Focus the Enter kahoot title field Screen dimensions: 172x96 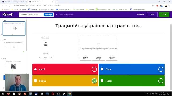[31, 15]
